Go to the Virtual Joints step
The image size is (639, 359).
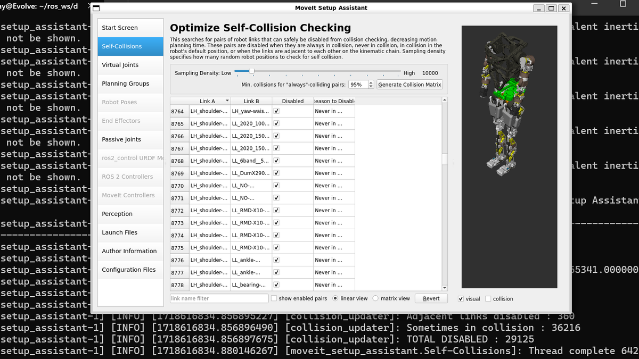(x=130, y=65)
